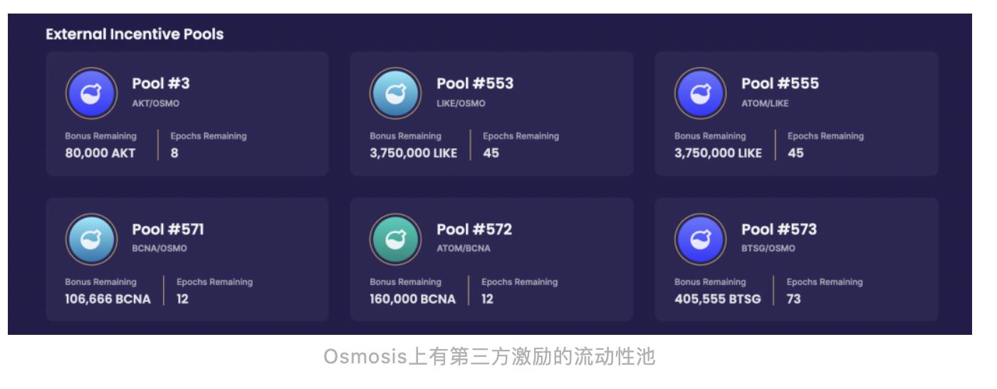This screenshot has width=997, height=389.
Task: Click the ATOM/LIKE pair label
Action: (x=765, y=103)
